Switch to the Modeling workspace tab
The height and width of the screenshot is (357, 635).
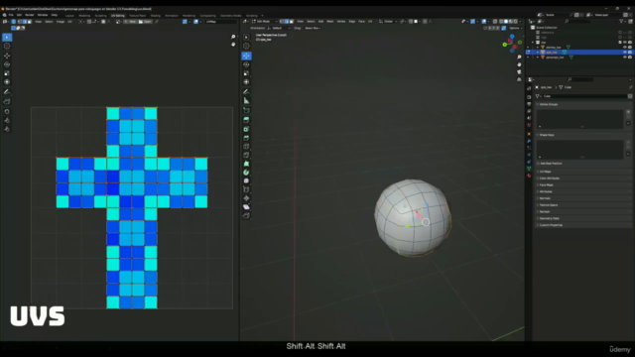pos(84,16)
